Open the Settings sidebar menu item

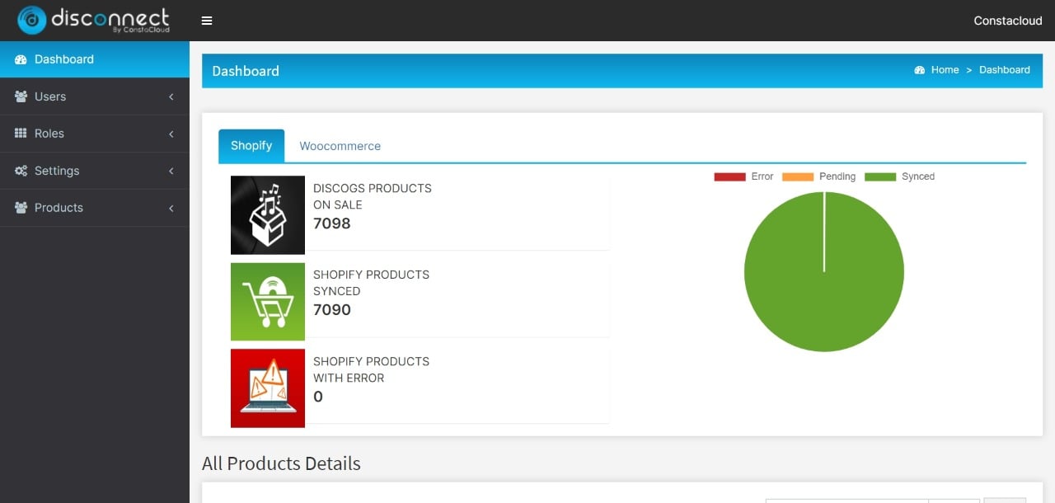click(95, 171)
